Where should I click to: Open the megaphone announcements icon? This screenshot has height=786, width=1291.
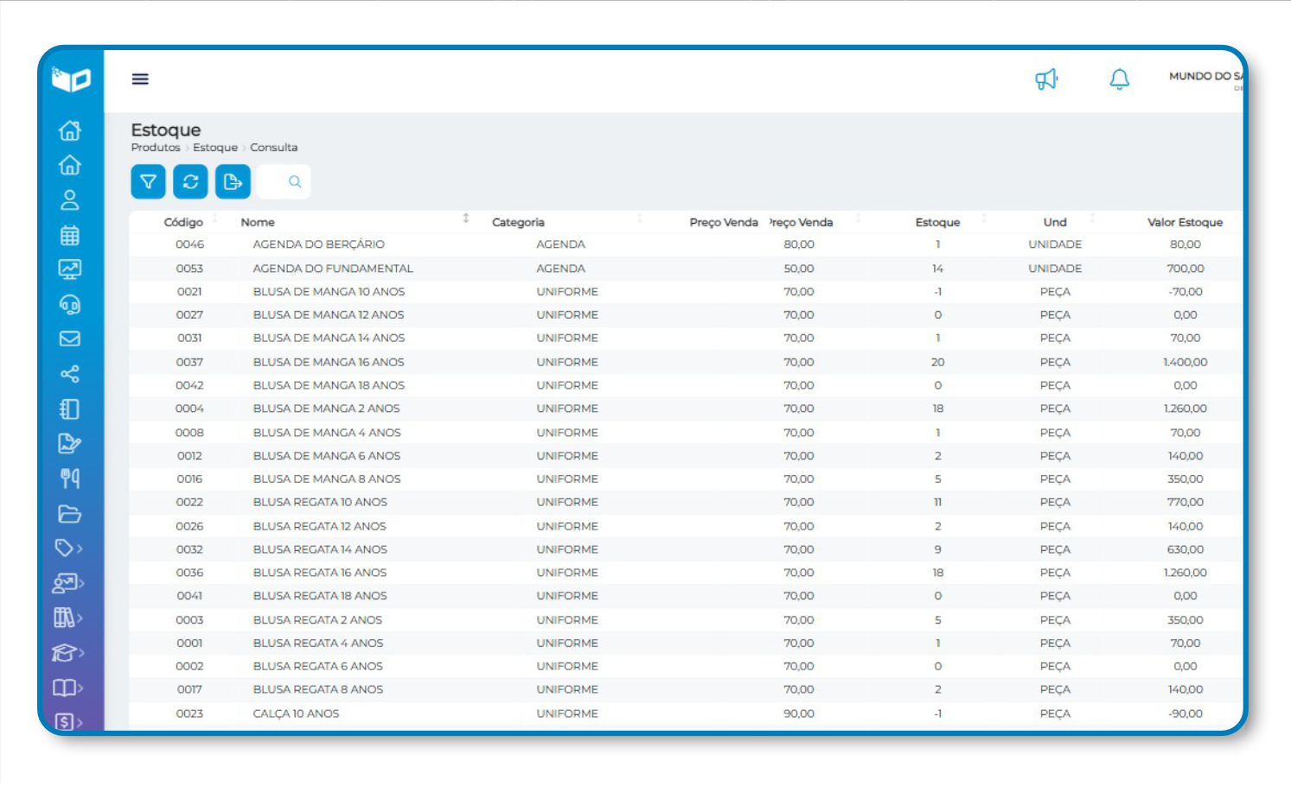(1046, 79)
